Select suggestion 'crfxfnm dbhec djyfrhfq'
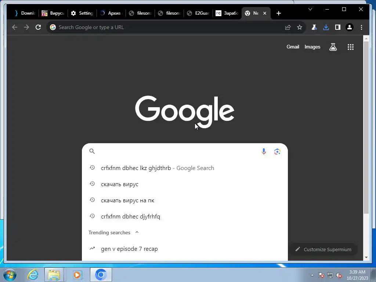Screen dimensions: 376x282 [185, 216]
